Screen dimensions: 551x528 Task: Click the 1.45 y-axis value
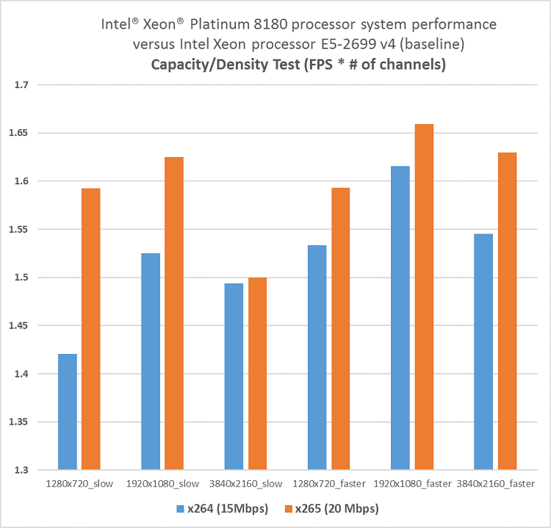pos(18,325)
